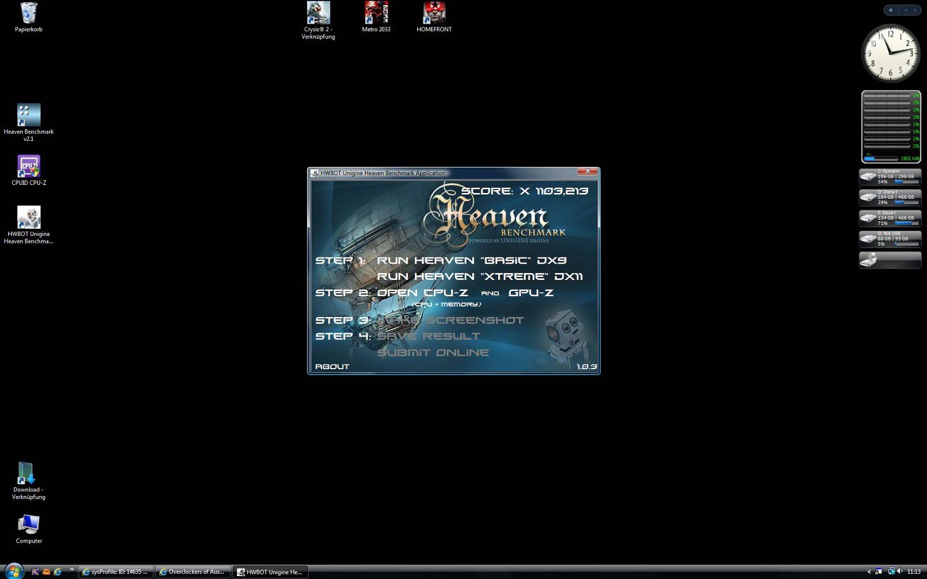Launch Internet Explorer from quick launch

tap(58, 571)
